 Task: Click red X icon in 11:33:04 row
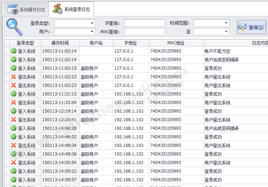[x=13, y=102]
